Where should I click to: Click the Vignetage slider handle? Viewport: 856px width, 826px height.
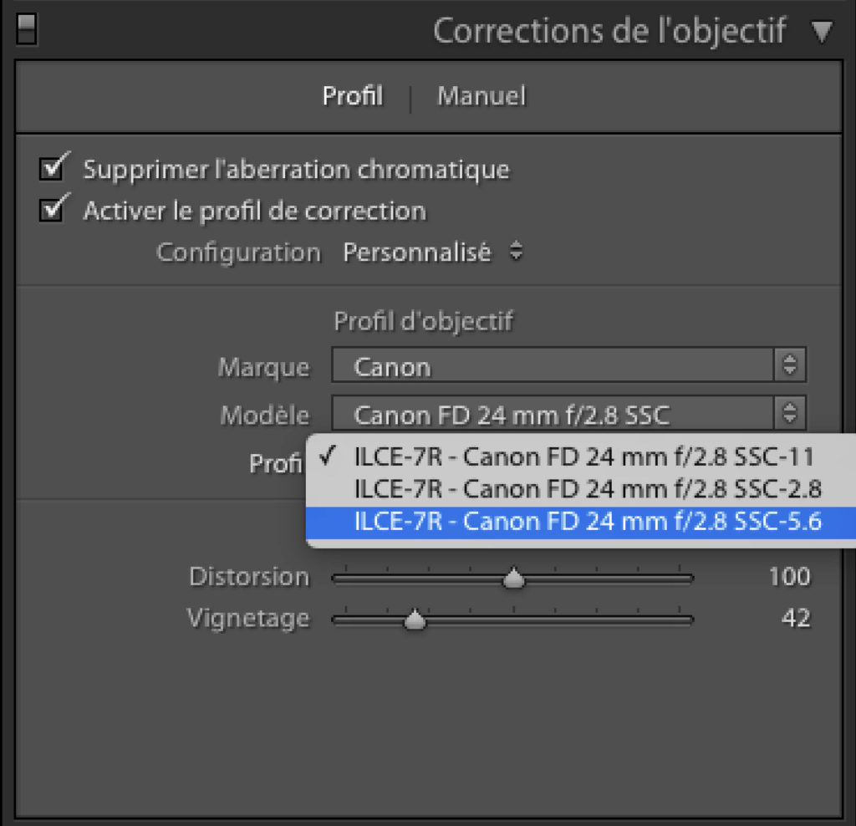click(x=415, y=620)
